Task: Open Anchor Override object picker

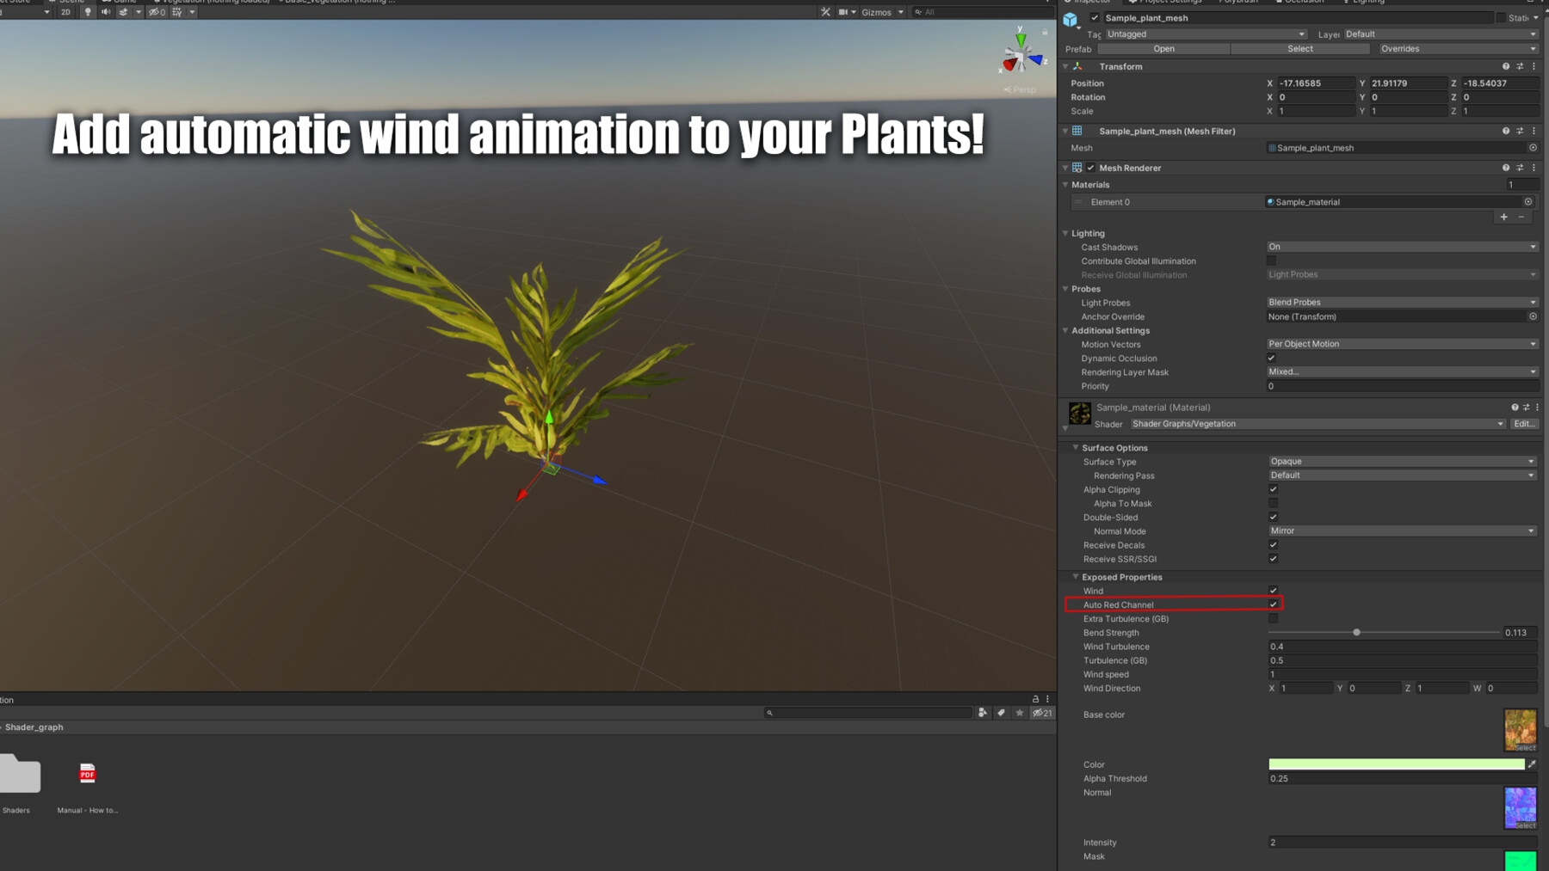Action: pyautogui.click(x=1533, y=316)
